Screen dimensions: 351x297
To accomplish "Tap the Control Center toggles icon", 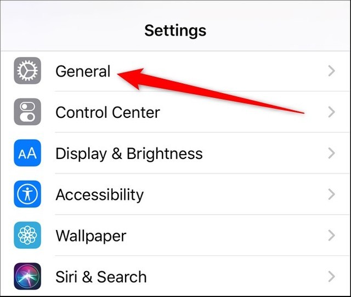I will [27, 112].
